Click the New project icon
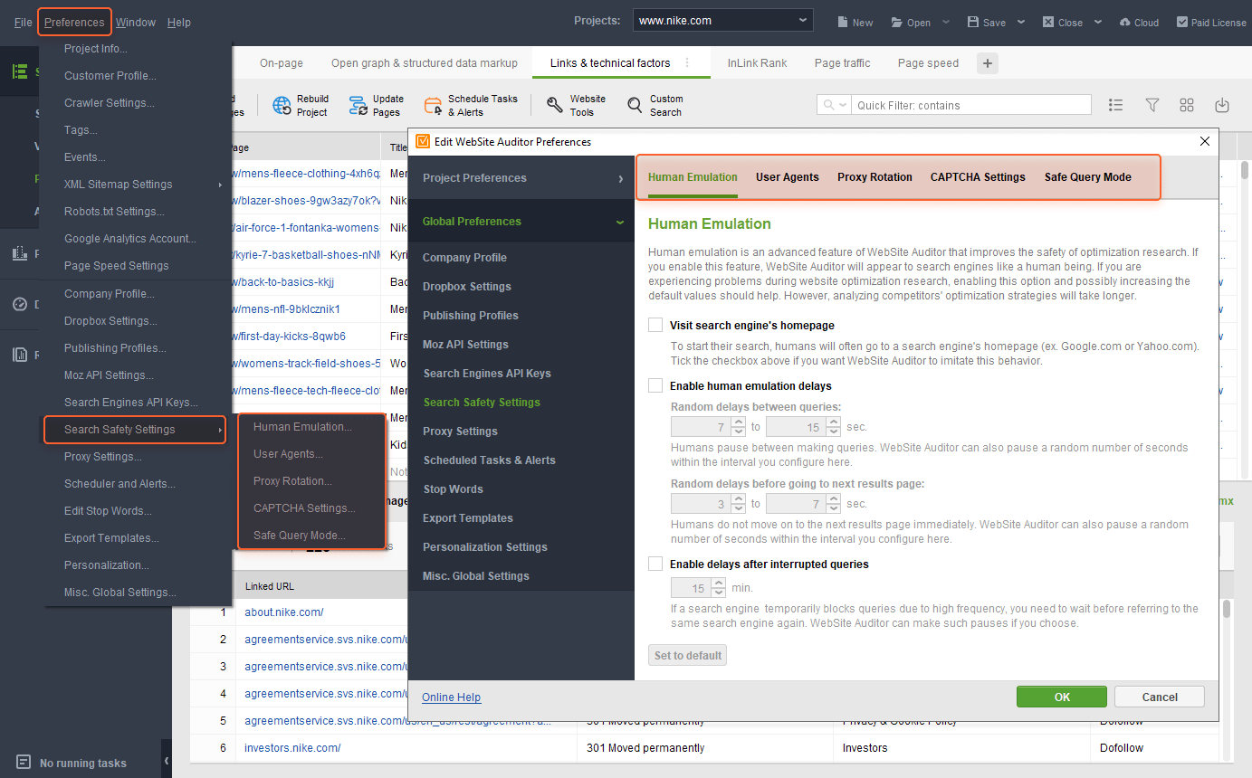1252x778 pixels. coord(842,22)
